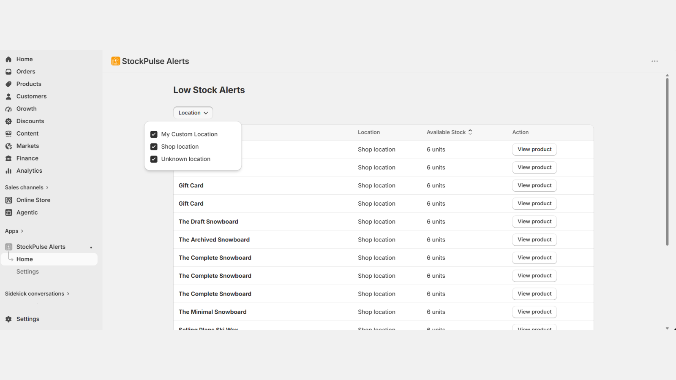Click the Action column header
676x380 pixels.
521,132
